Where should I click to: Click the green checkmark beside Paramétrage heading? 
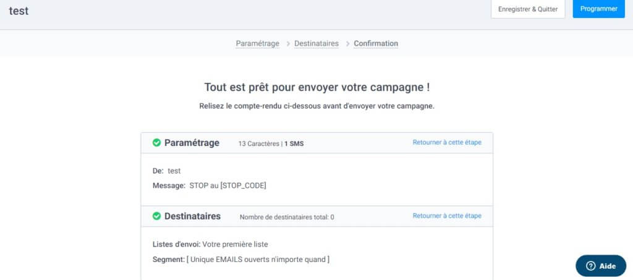tap(157, 143)
